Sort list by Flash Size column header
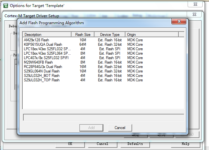 [x=83, y=35]
